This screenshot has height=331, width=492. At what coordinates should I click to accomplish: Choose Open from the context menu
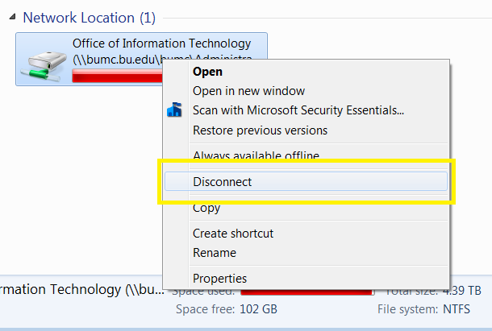207,72
